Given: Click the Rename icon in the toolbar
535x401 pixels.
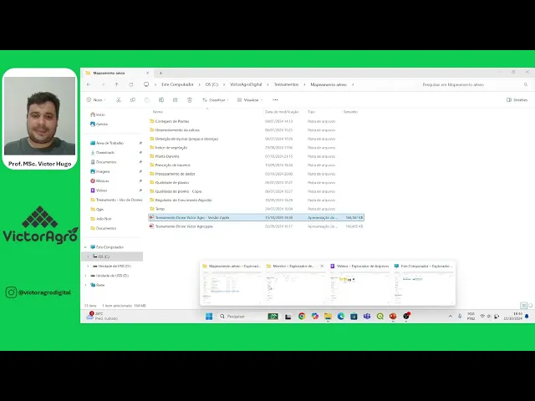Looking at the screenshot, I should [161, 100].
